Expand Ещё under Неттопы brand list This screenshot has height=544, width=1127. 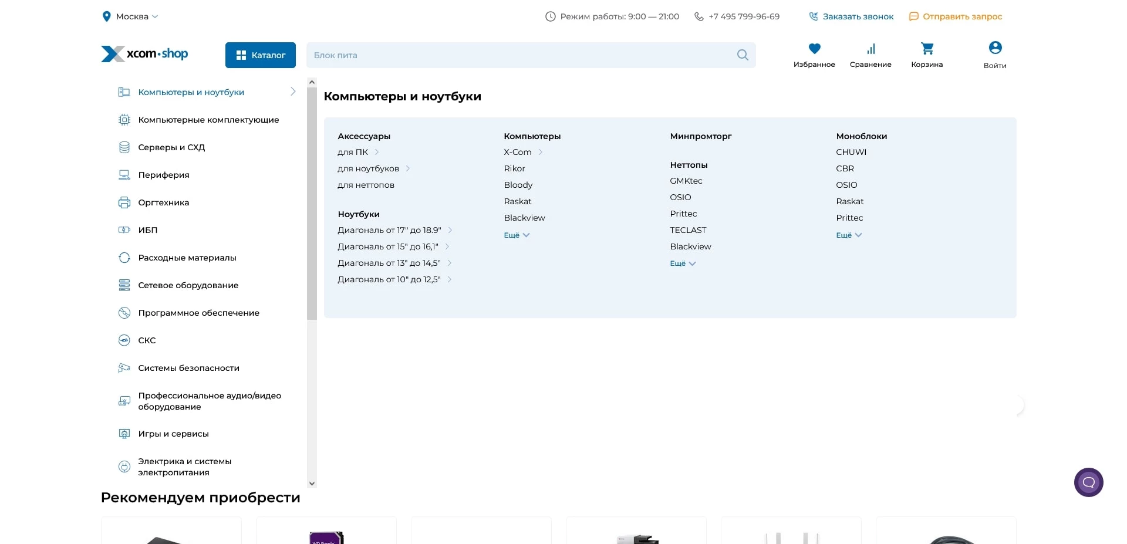click(683, 263)
